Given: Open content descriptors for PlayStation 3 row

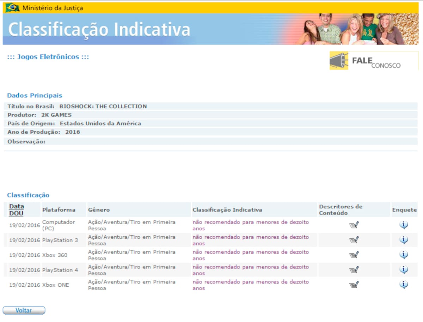Looking at the screenshot, I should [354, 240].
